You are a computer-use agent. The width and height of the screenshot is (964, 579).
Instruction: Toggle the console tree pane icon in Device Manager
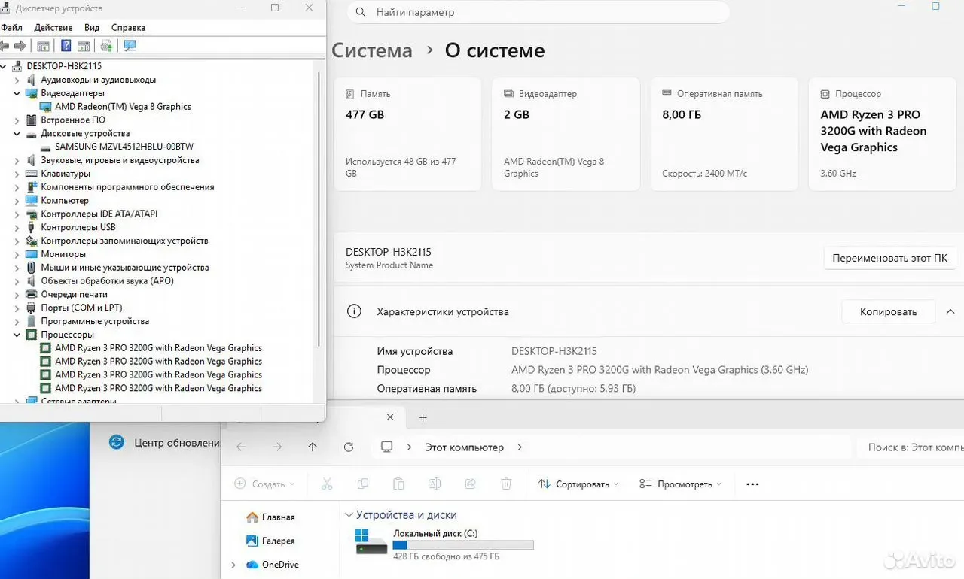[43, 46]
